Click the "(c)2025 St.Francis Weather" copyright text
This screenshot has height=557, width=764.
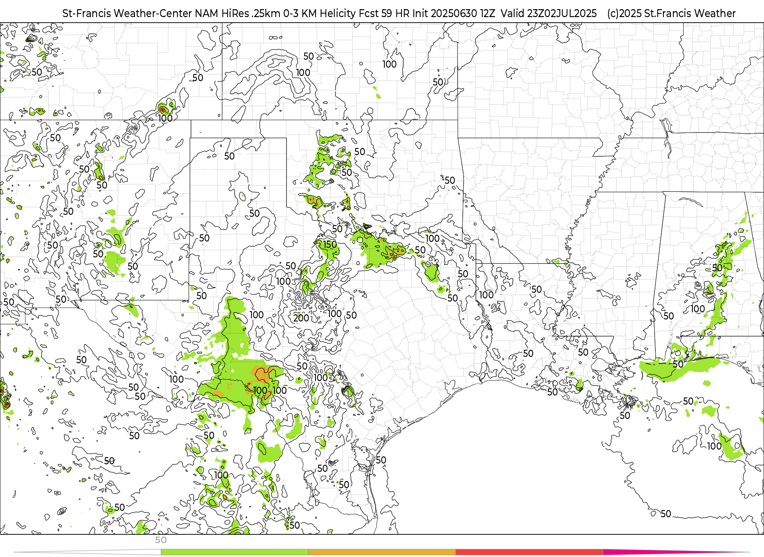[x=671, y=14]
